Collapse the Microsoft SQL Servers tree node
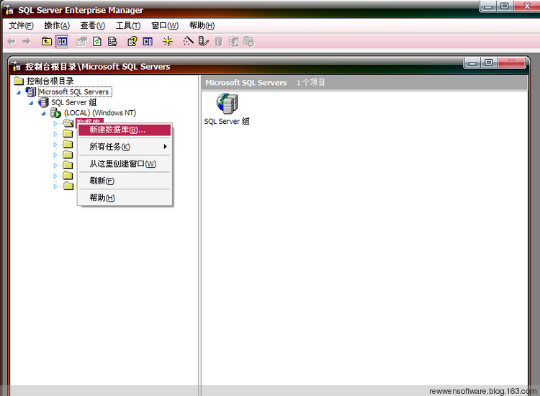 (x=19, y=92)
